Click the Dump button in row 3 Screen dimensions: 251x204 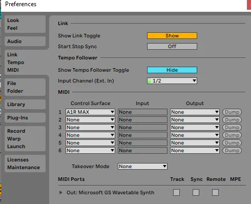pyautogui.click(x=232, y=127)
